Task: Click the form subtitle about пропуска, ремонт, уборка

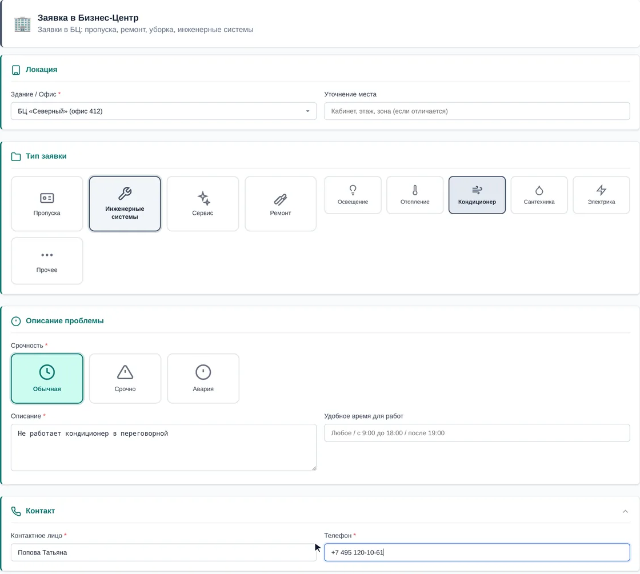Action: (x=145, y=30)
